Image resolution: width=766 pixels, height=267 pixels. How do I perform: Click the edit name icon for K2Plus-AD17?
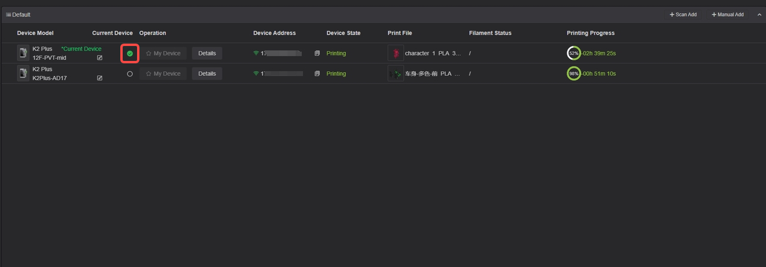pos(100,78)
